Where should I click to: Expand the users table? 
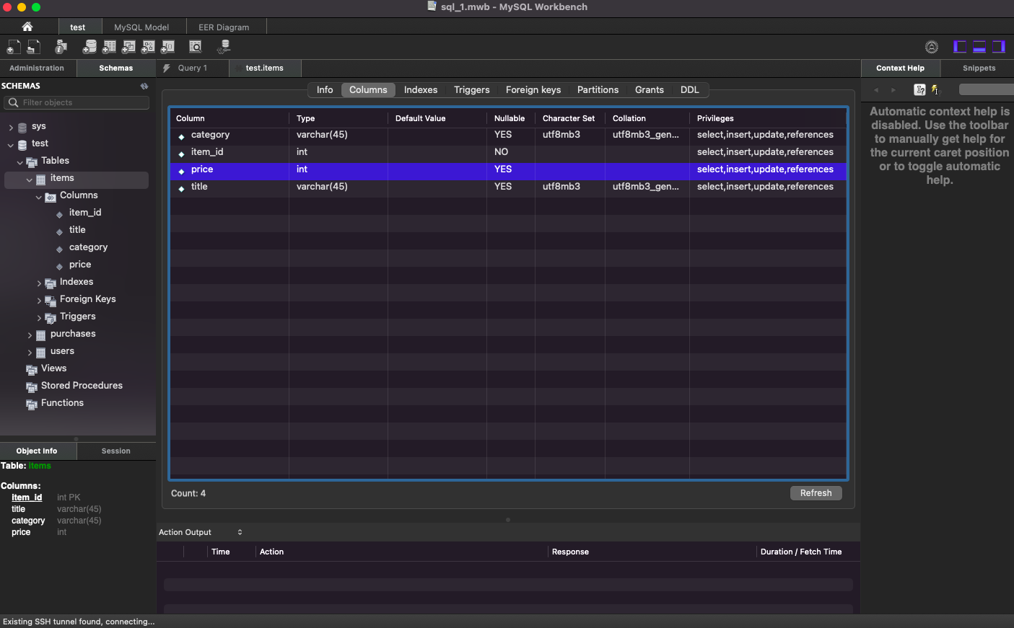[30, 353]
